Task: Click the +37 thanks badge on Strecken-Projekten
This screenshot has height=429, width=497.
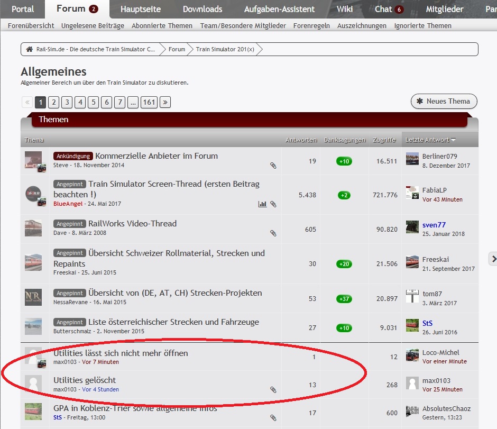Action: click(x=344, y=299)
